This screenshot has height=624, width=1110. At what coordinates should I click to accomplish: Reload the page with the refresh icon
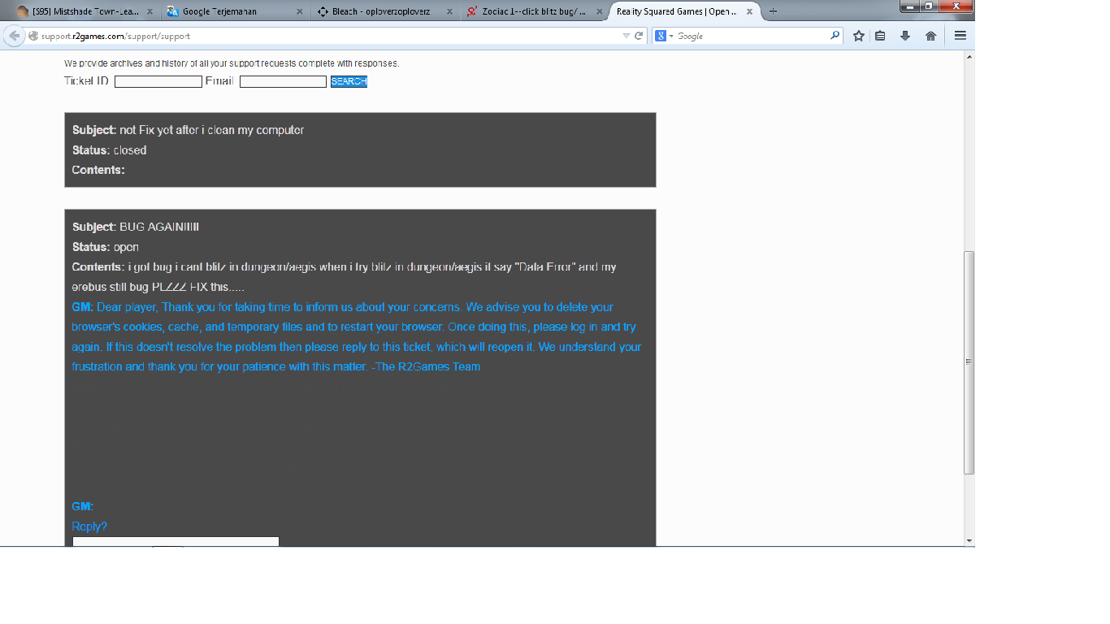(x=639, y=36)
